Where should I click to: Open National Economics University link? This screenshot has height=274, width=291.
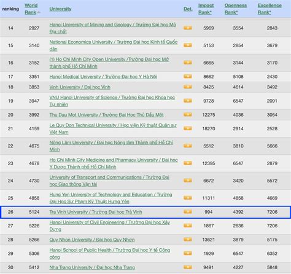click(x=114, y=45)
